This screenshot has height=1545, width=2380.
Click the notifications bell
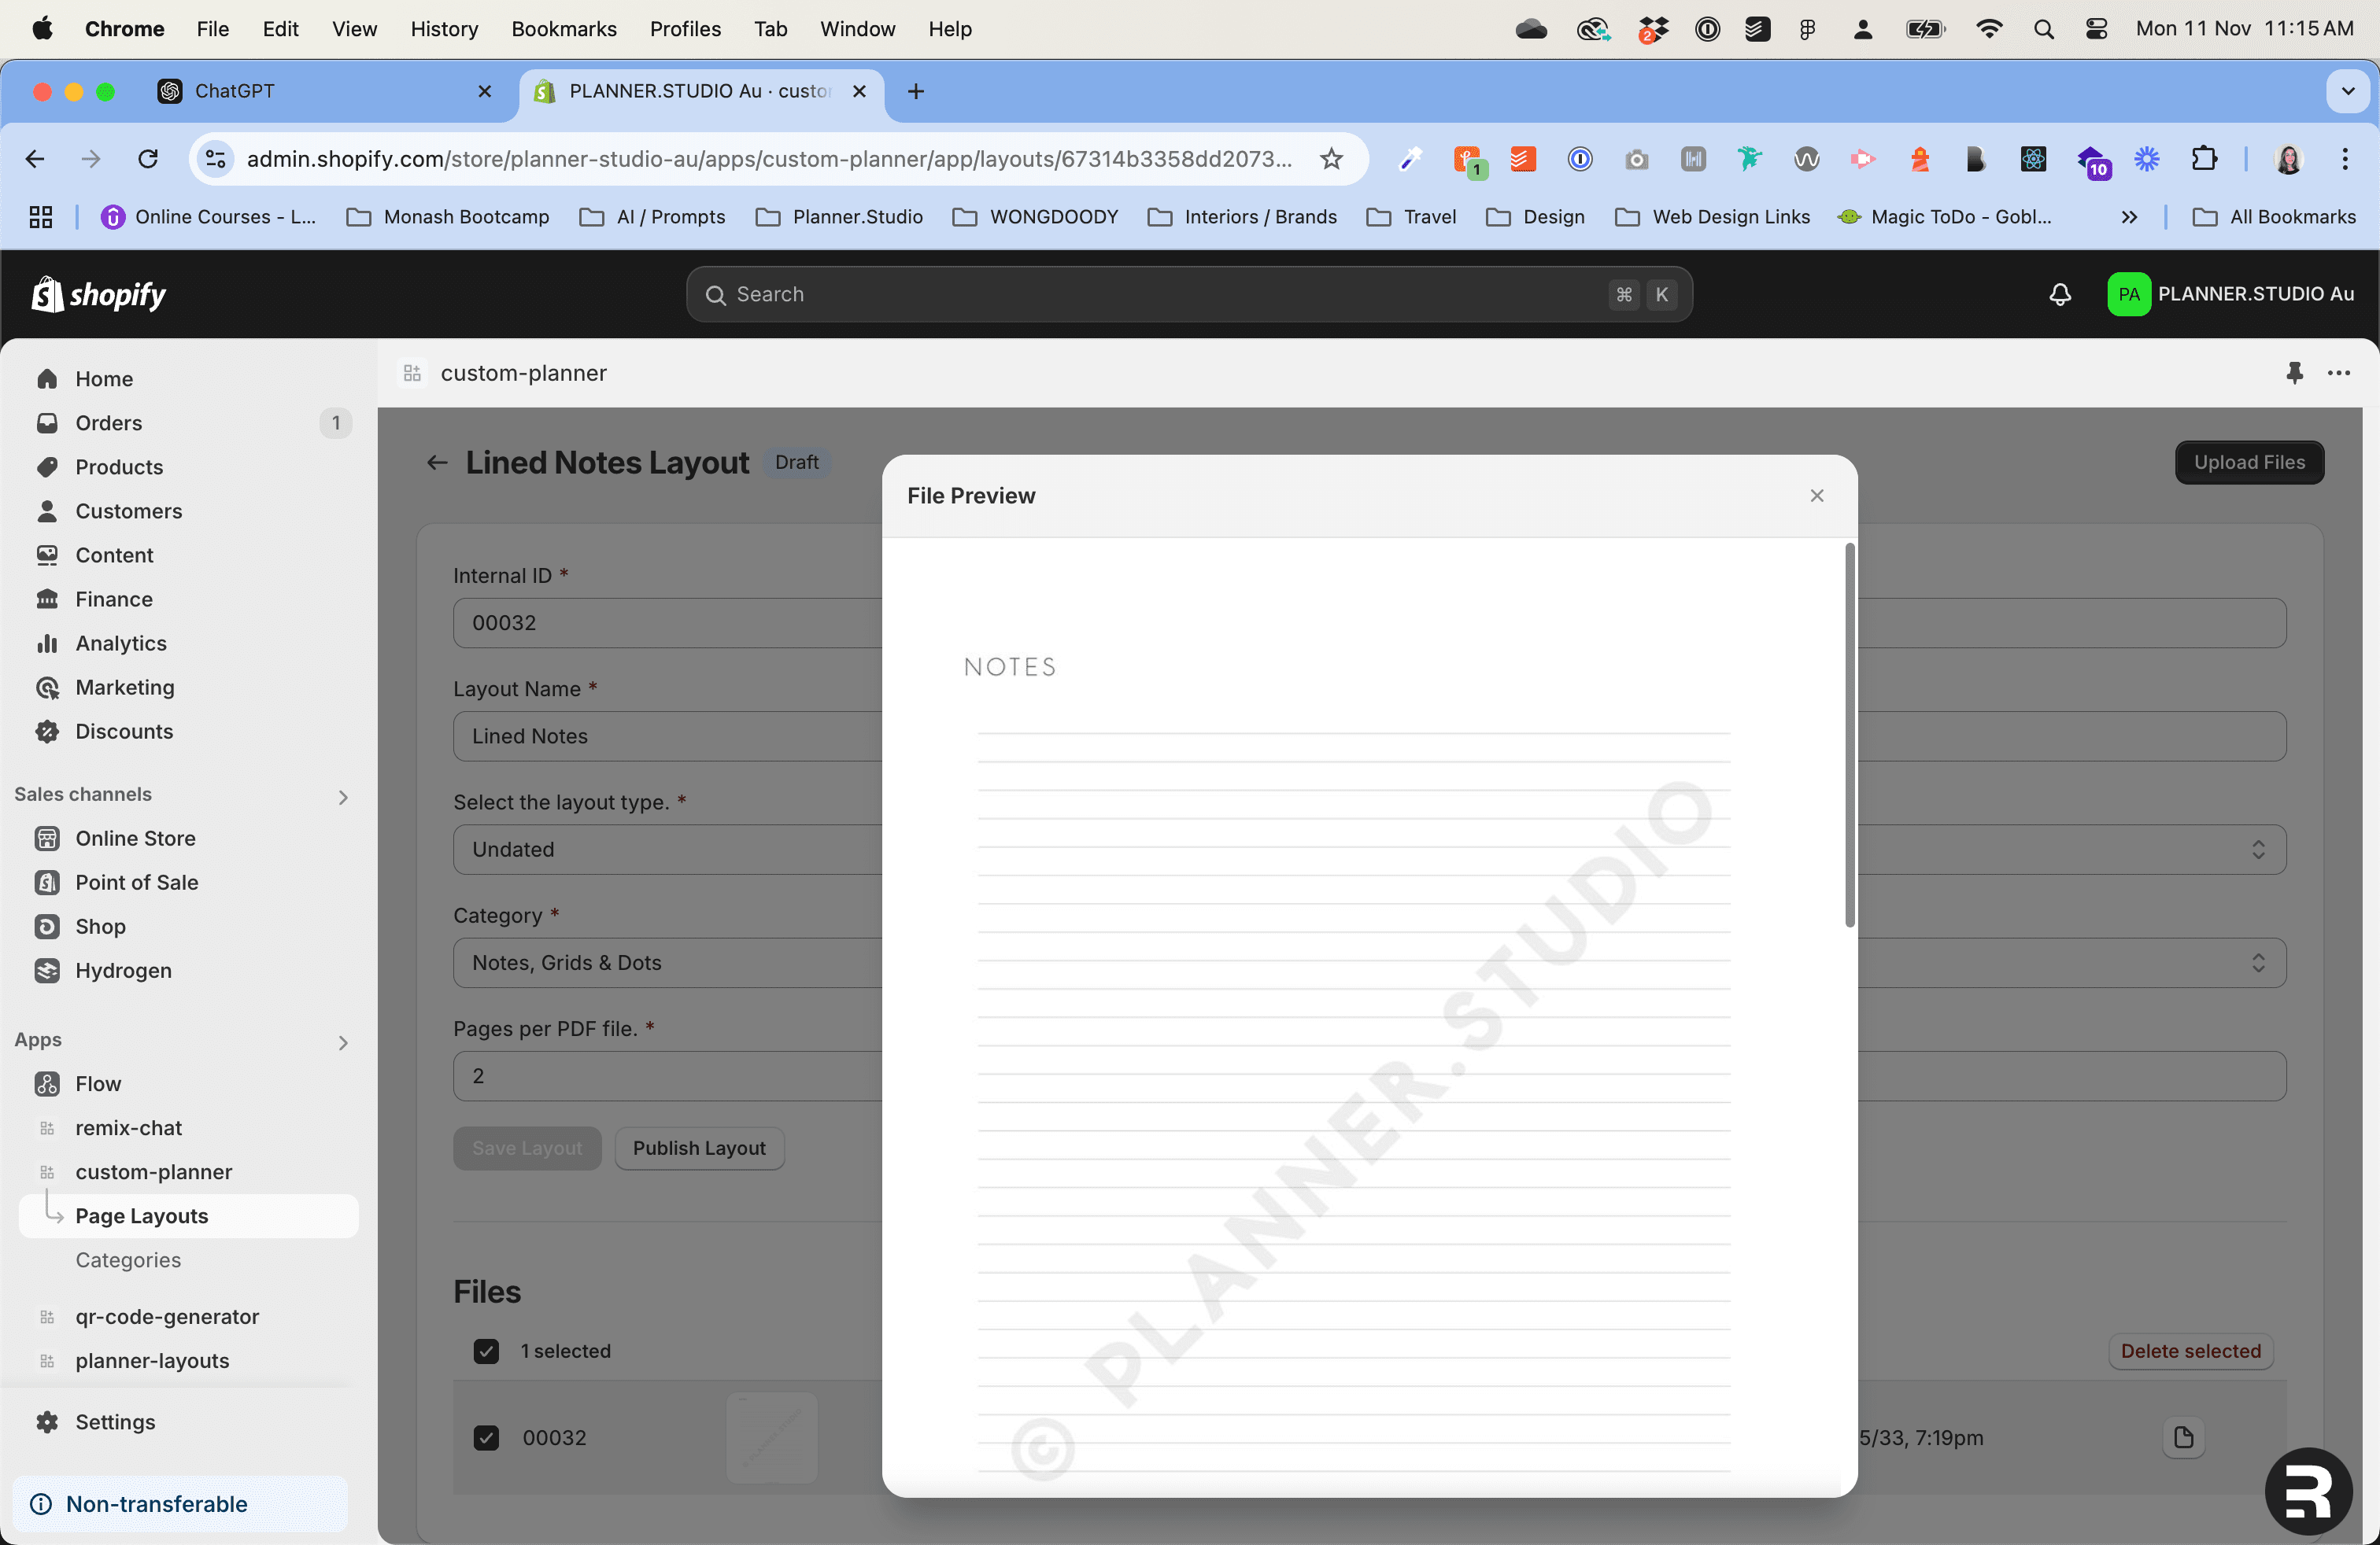tap(2059, 293)
